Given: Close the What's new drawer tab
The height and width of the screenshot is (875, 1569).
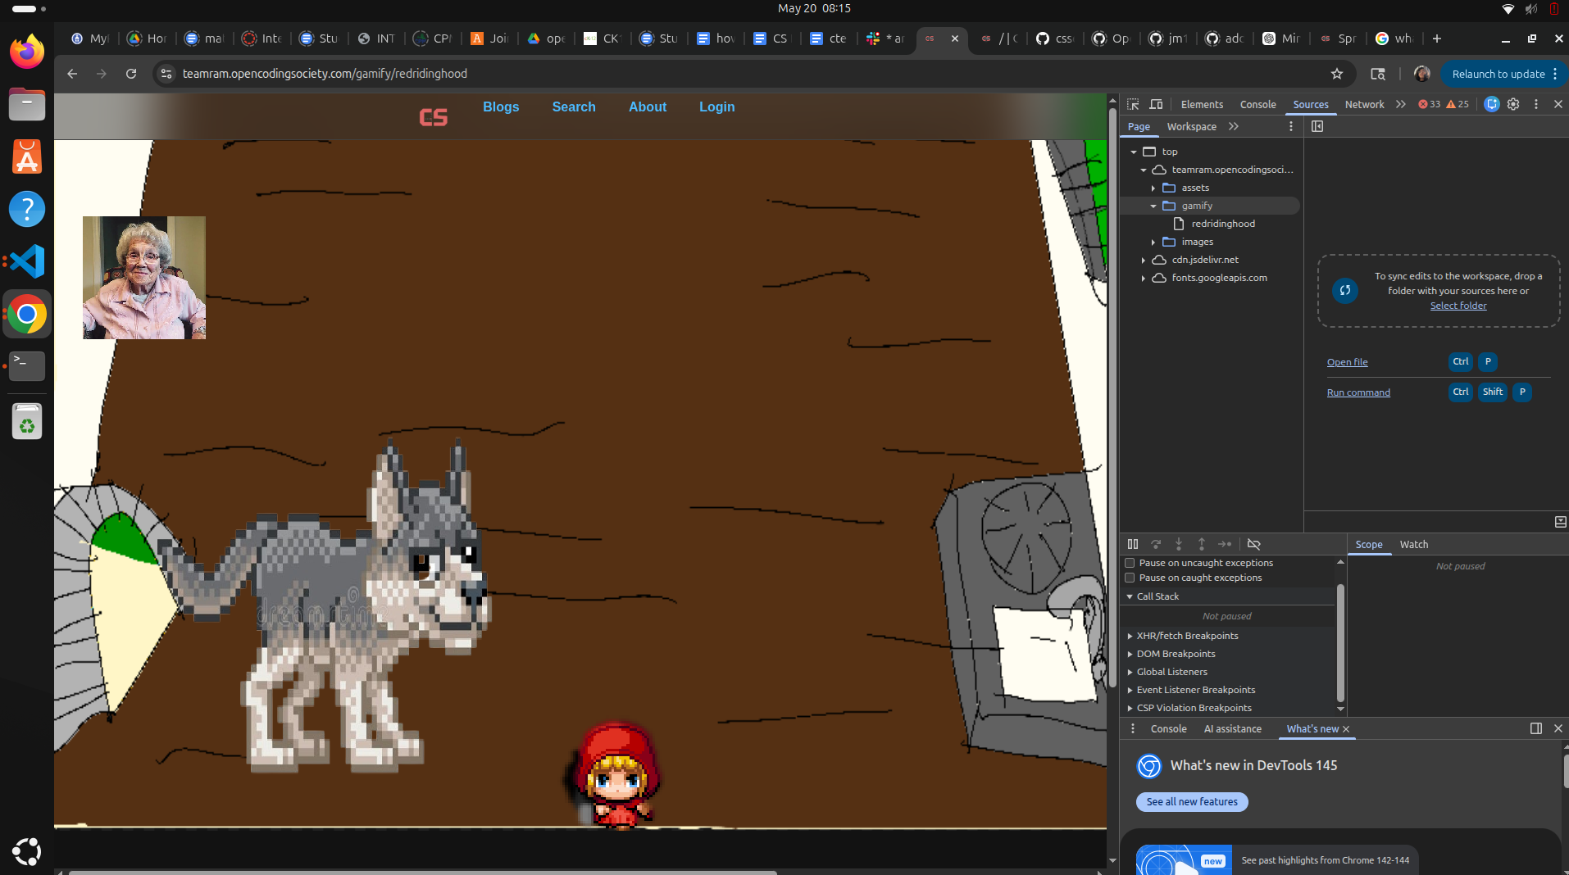Looking at the screenshot, I should [1346, 729].
